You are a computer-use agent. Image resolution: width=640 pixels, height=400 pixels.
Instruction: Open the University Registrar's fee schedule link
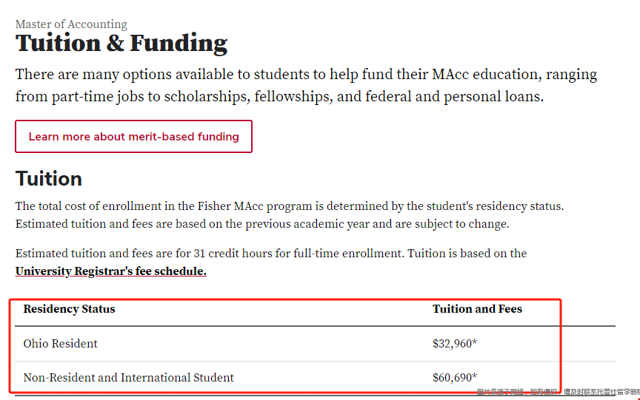(111, 271)
